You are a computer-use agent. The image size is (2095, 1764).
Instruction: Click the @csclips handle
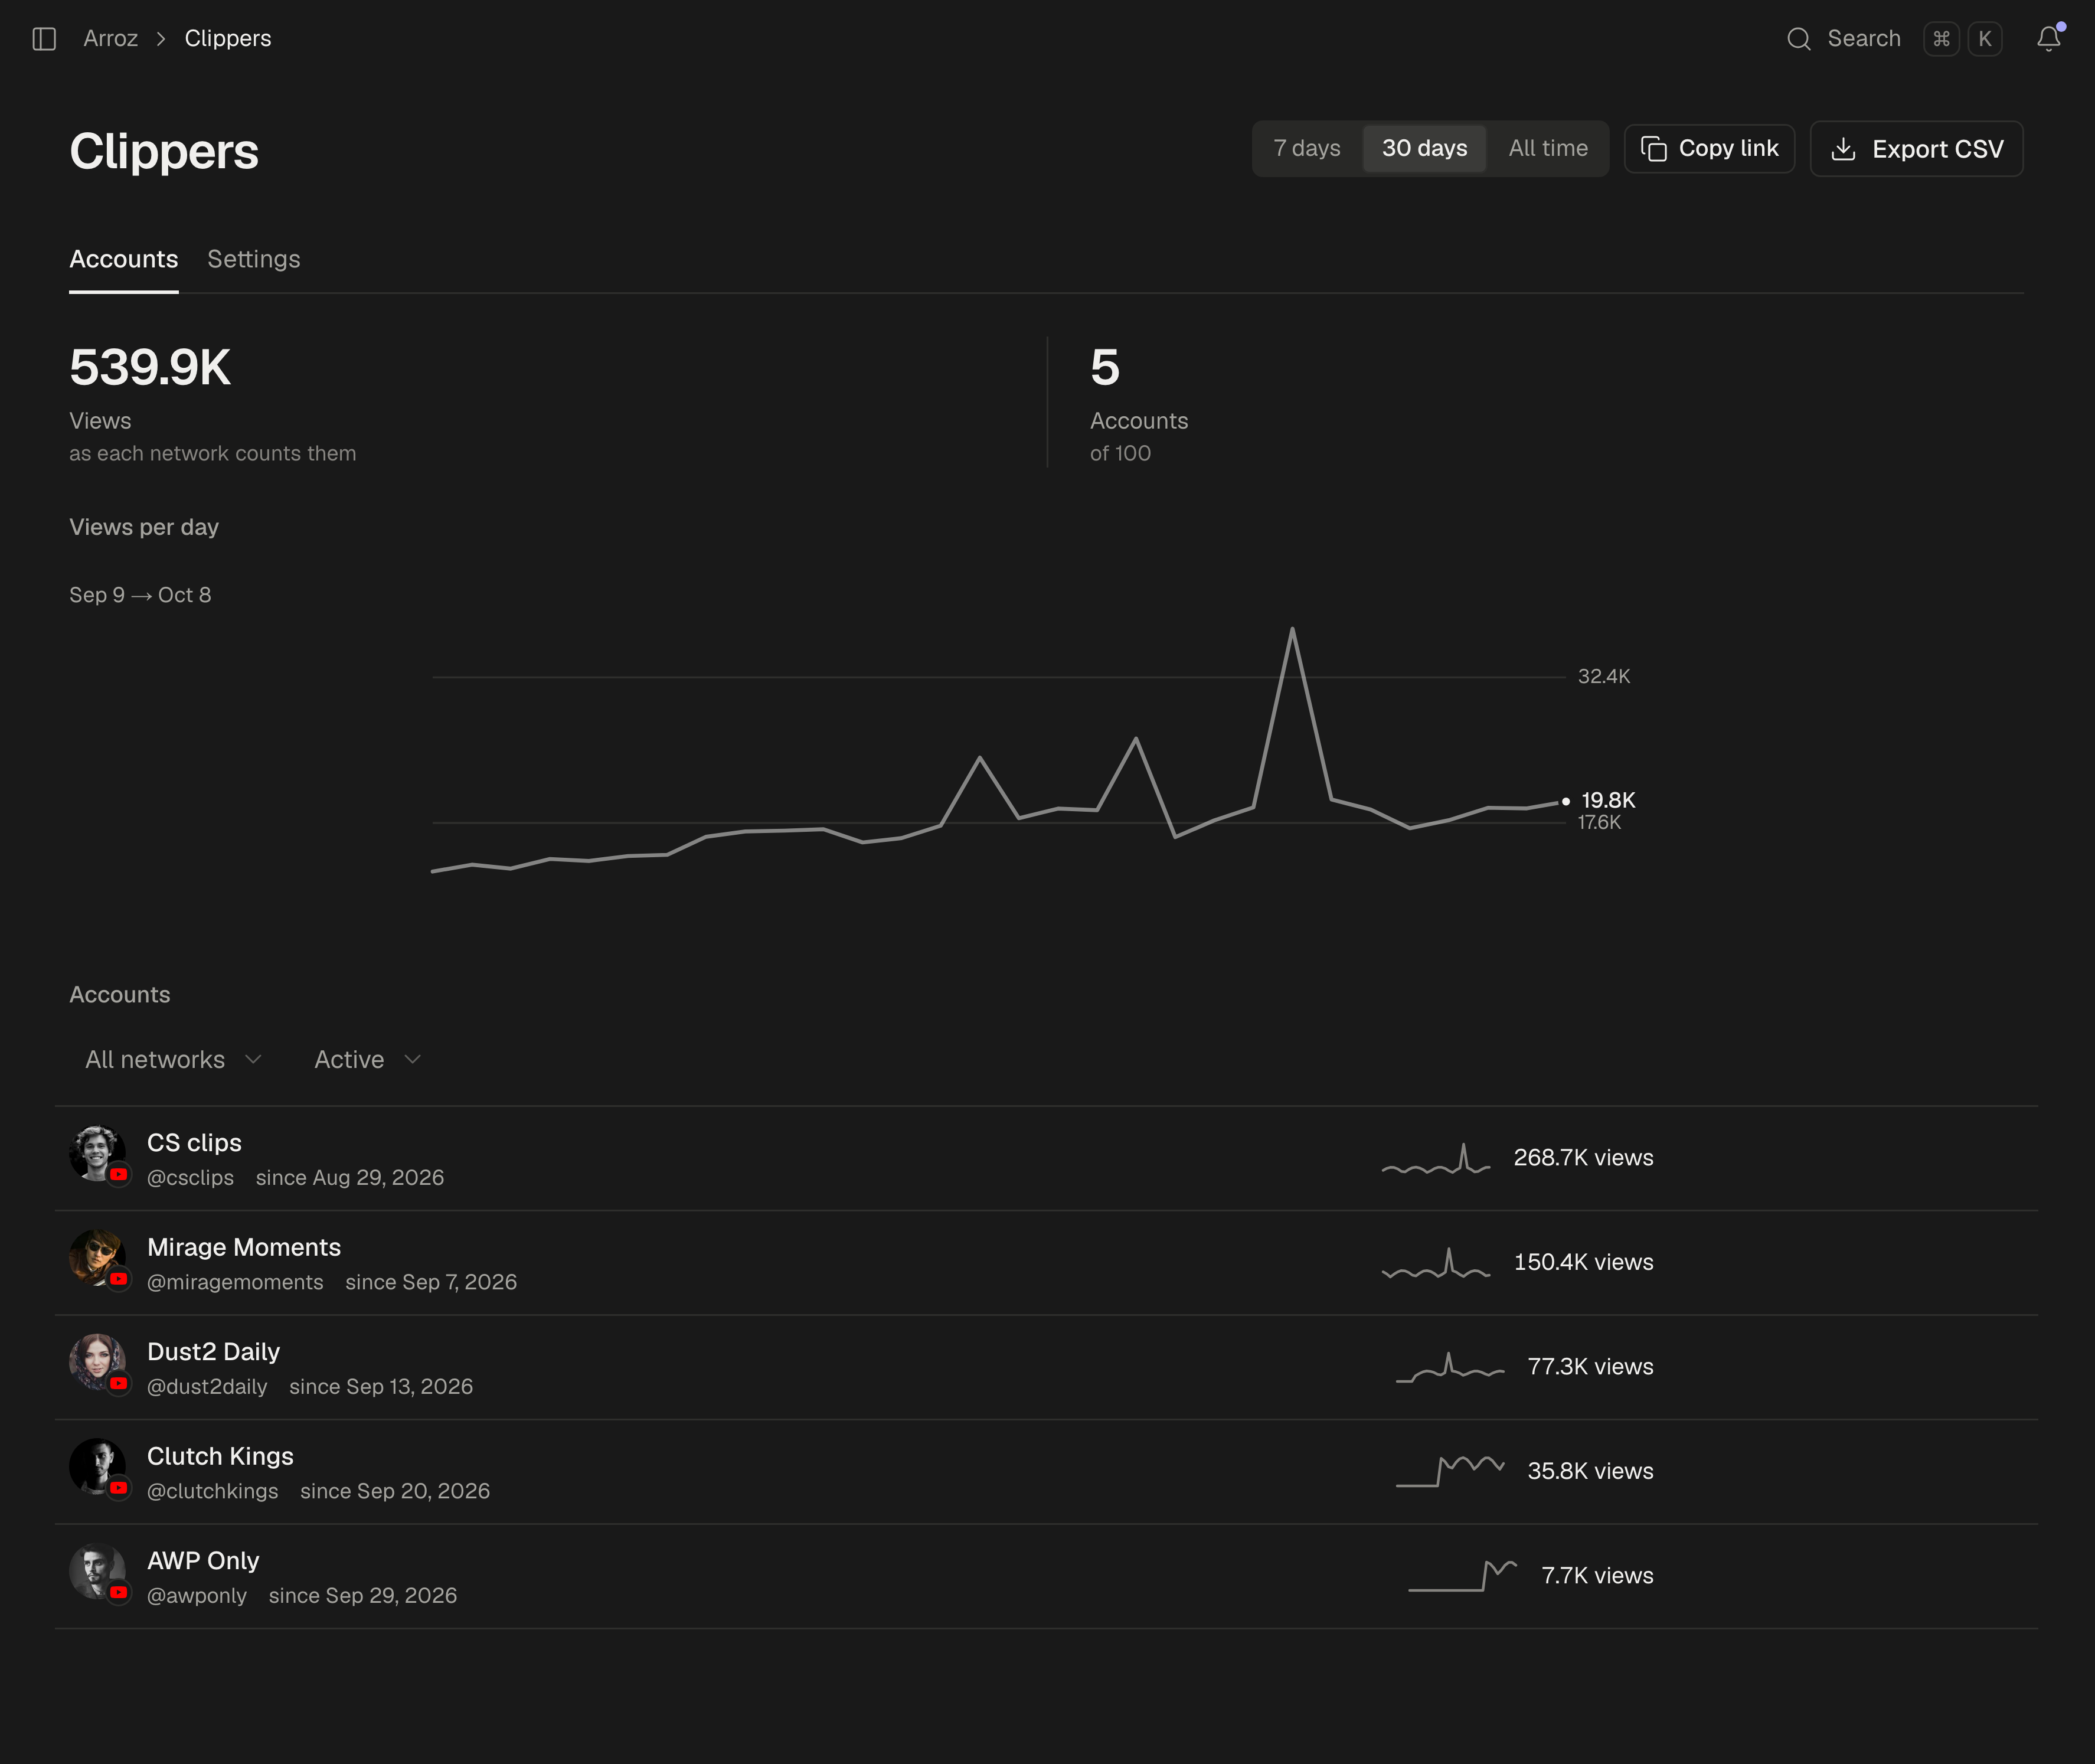click(x=190, y=1178)
